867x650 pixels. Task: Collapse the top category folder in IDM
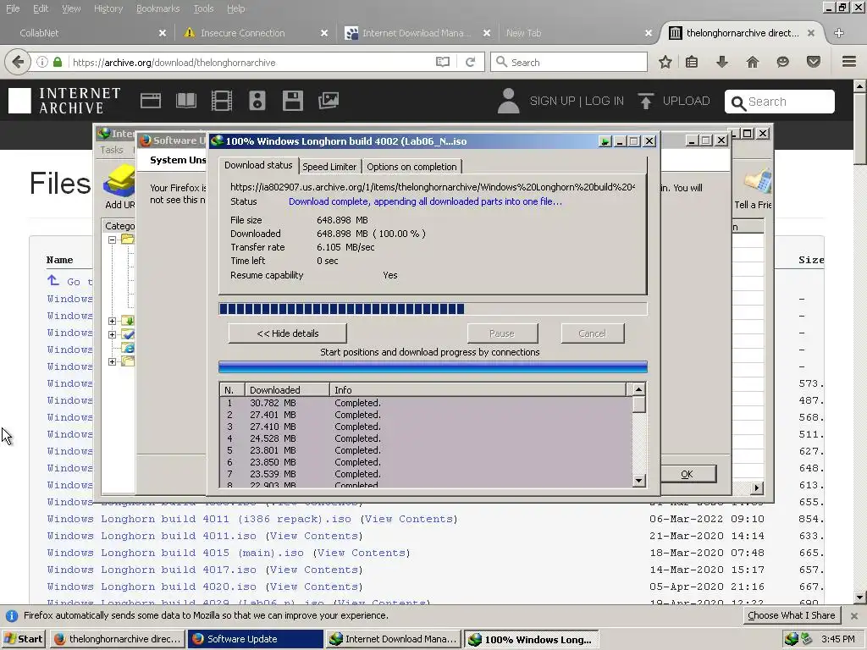(x=113, y=240)
